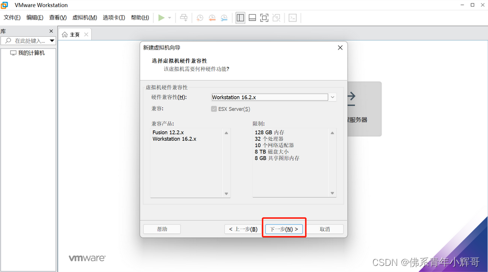Click the green Power On play icon

click(x=161, y=18)
